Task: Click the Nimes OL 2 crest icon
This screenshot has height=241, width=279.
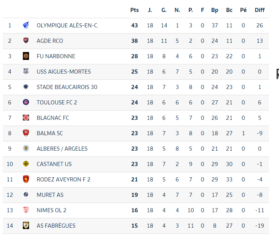Action: (x=26, y=210)
